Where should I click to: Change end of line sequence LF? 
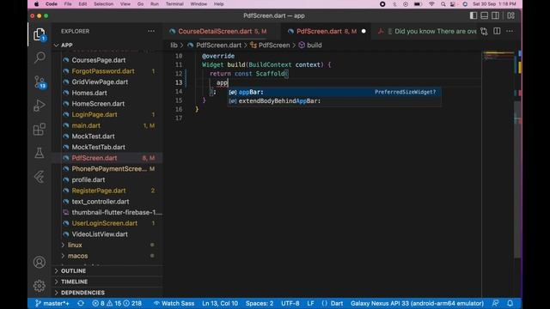310,303
